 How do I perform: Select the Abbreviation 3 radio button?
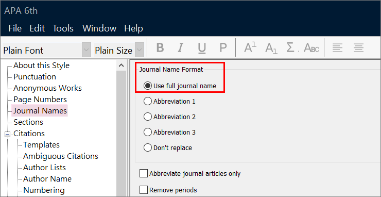click(x=147, y=132)
